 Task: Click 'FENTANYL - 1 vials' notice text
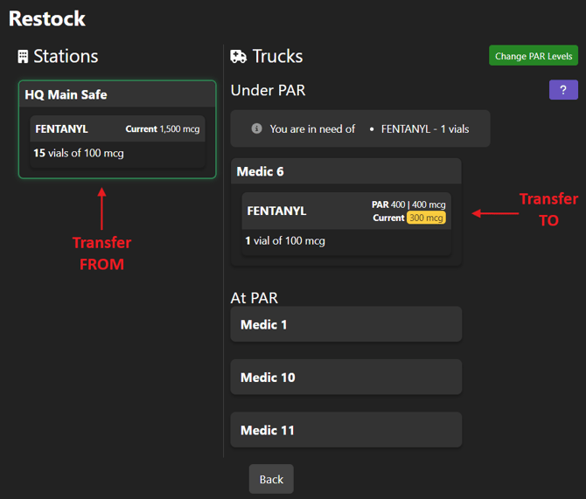(425, 128)
